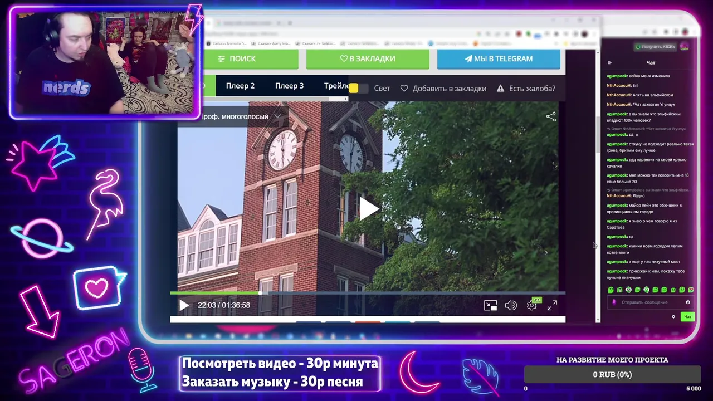Click the 22:03 / 01:36:58 time display
The width and height of the screenshot is (713, 401).
tap(224, 305)
